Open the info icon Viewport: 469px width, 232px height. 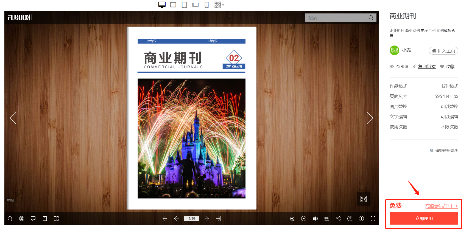pyautogui.click(x=361, y=219)
